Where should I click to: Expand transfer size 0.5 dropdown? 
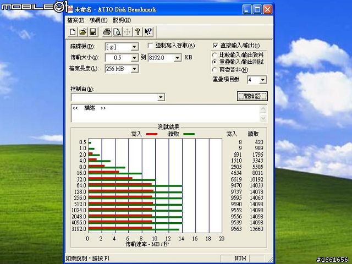pyautogui.click(x=134, y=58)
